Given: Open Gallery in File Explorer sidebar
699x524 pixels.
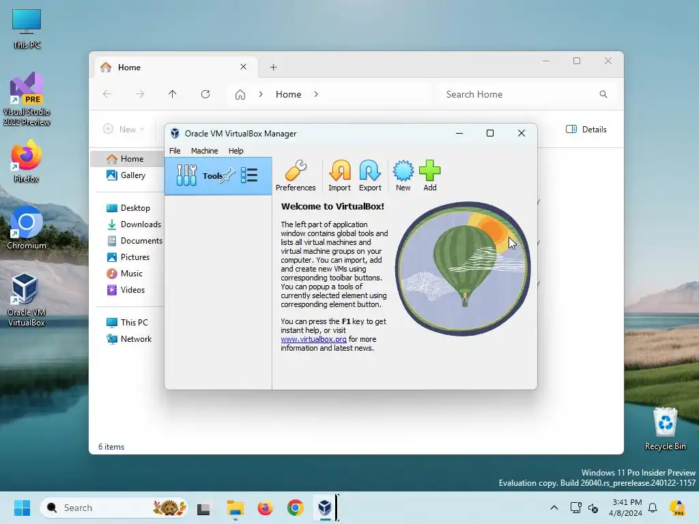Looking at the screenshot, I should click(127, 175).
